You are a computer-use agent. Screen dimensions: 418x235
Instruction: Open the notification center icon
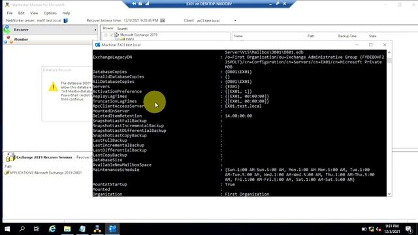(408, 229)
